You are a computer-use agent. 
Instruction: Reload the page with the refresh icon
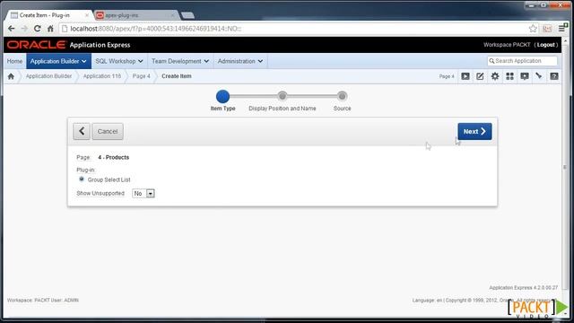click(x=38, y=29)
